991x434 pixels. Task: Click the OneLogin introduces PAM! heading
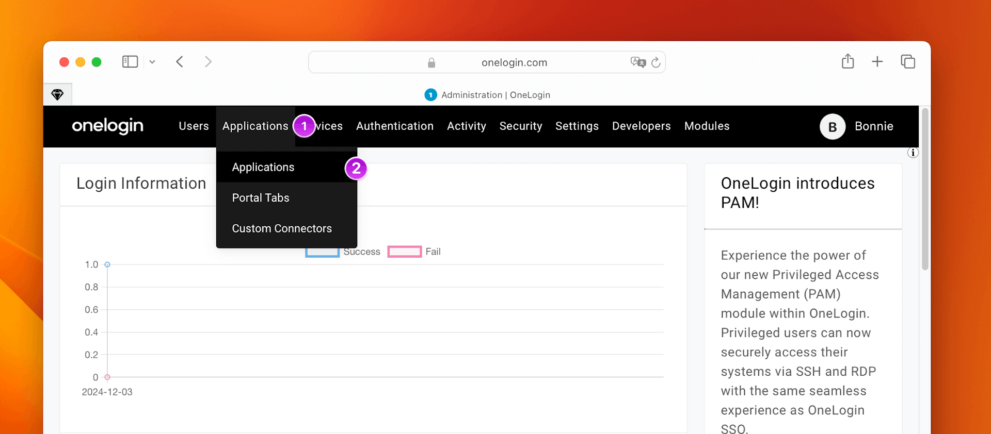797,193
